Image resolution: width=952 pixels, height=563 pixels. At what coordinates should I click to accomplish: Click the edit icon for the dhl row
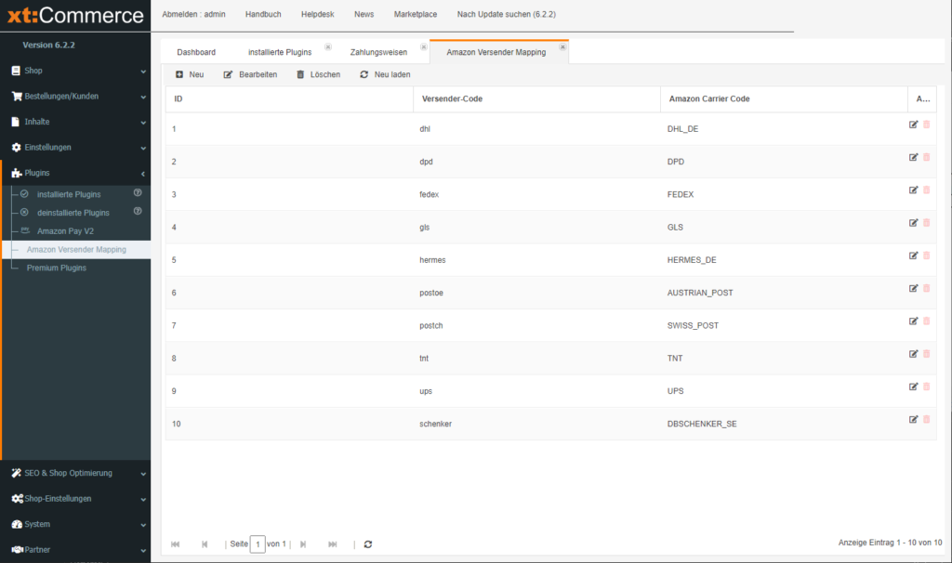(914, 124)
